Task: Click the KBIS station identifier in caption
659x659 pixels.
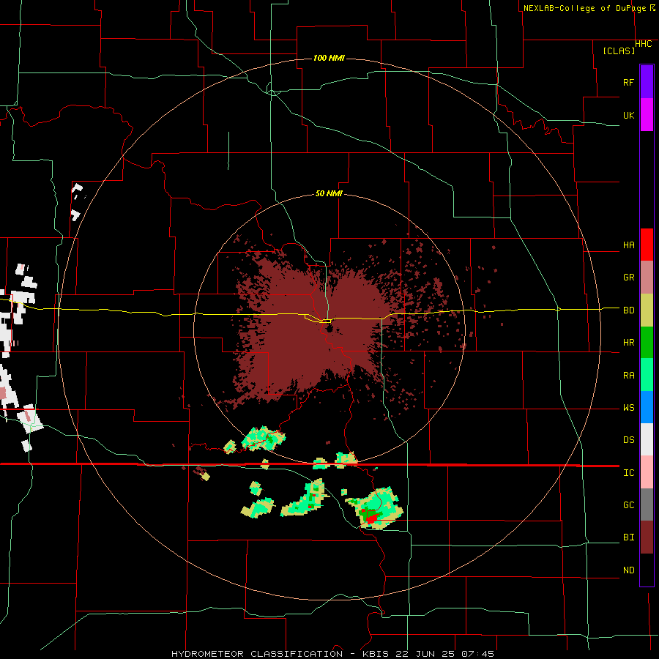Action: pos(376,654)
